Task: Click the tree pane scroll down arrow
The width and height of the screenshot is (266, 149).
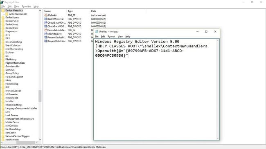Action: click(x=40, y=139)
